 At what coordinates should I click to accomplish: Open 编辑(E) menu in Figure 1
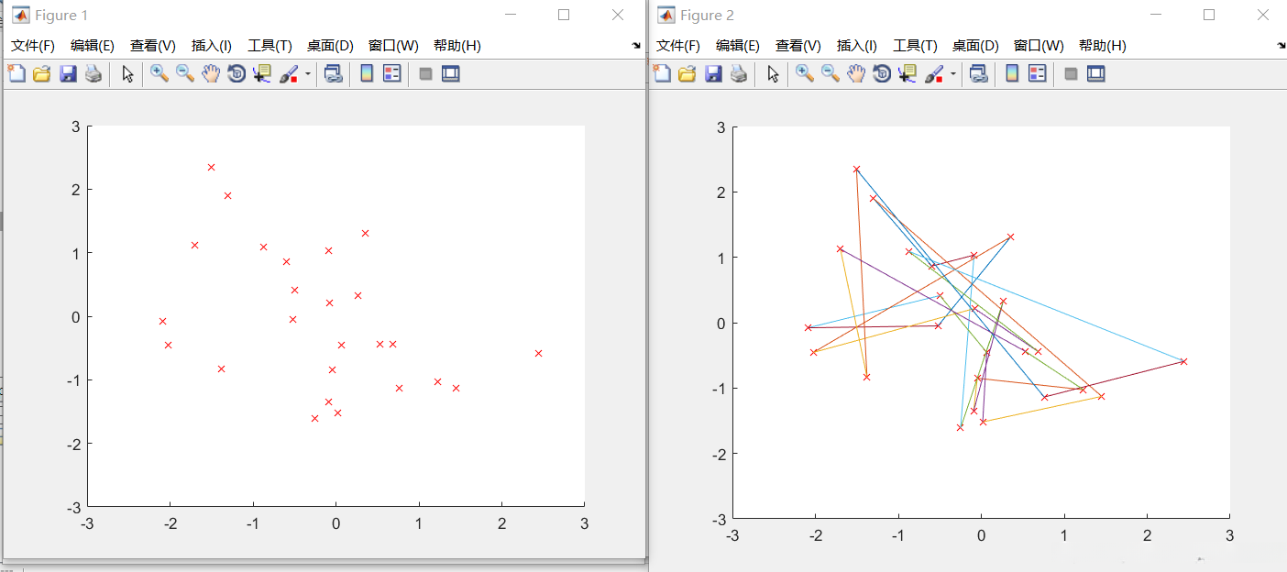tap(93, 46)
